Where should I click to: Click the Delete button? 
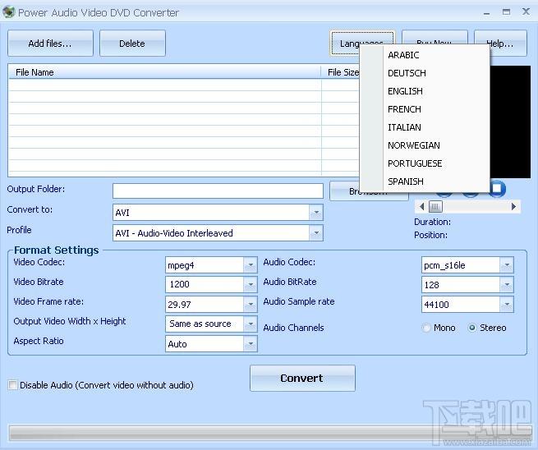pos(132,44)
